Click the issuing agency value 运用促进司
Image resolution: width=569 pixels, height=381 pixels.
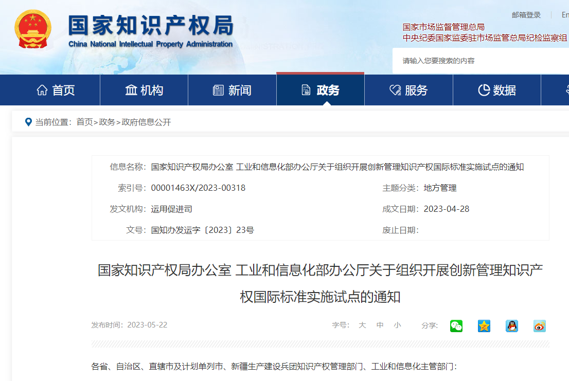click(172, 209)
